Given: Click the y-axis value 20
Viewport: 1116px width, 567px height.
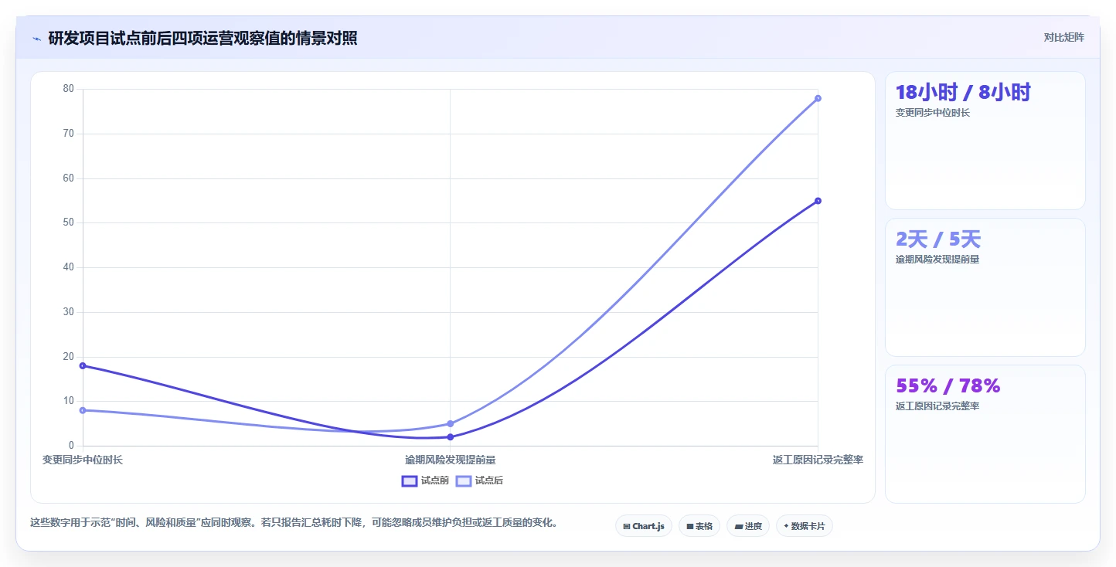Looking at the screenshot, I should 69,357.
